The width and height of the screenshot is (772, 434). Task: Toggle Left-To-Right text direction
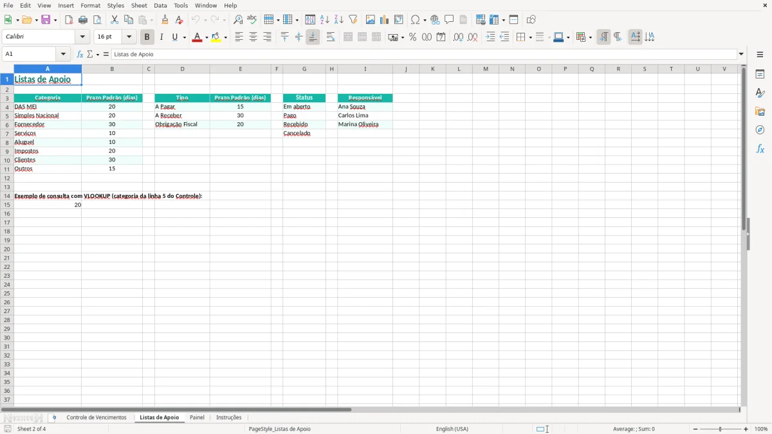(x=603, y=37)
